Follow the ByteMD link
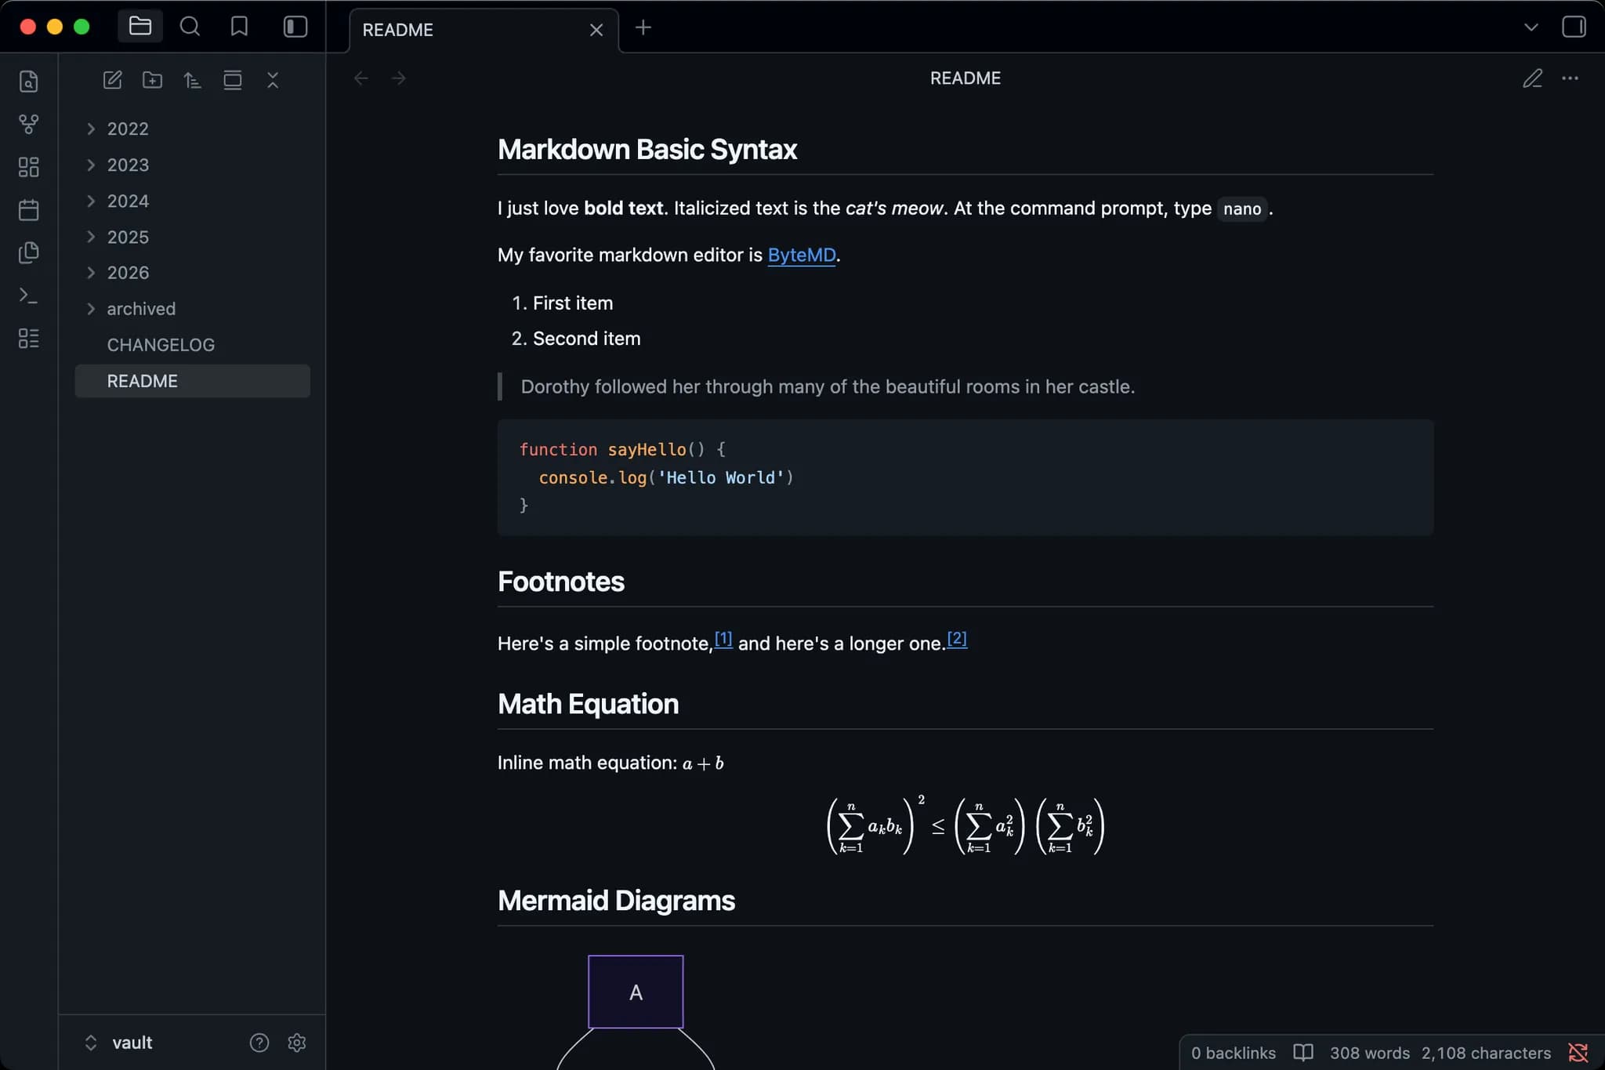Viewport: 1605px width, 1070px height. pyautogui.click(x=801, y=256)
